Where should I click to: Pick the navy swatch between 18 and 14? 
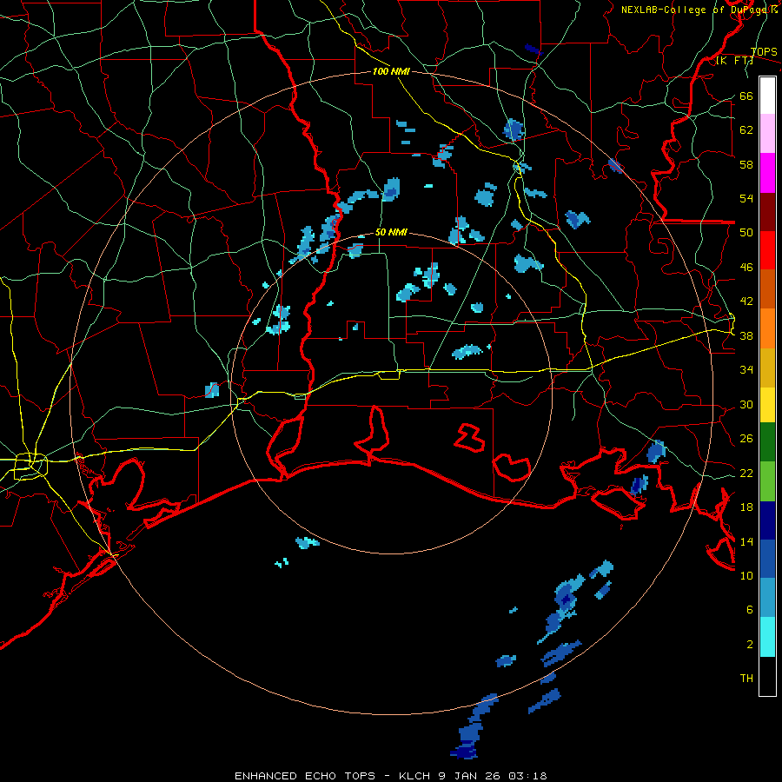point(767,520)
